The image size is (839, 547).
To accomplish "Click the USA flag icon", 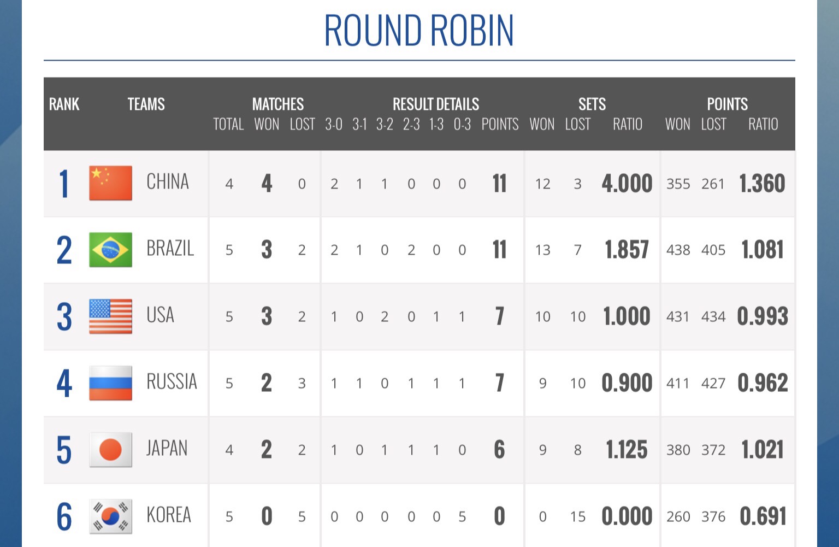I will pyautogui.click(x=110, y=316).
